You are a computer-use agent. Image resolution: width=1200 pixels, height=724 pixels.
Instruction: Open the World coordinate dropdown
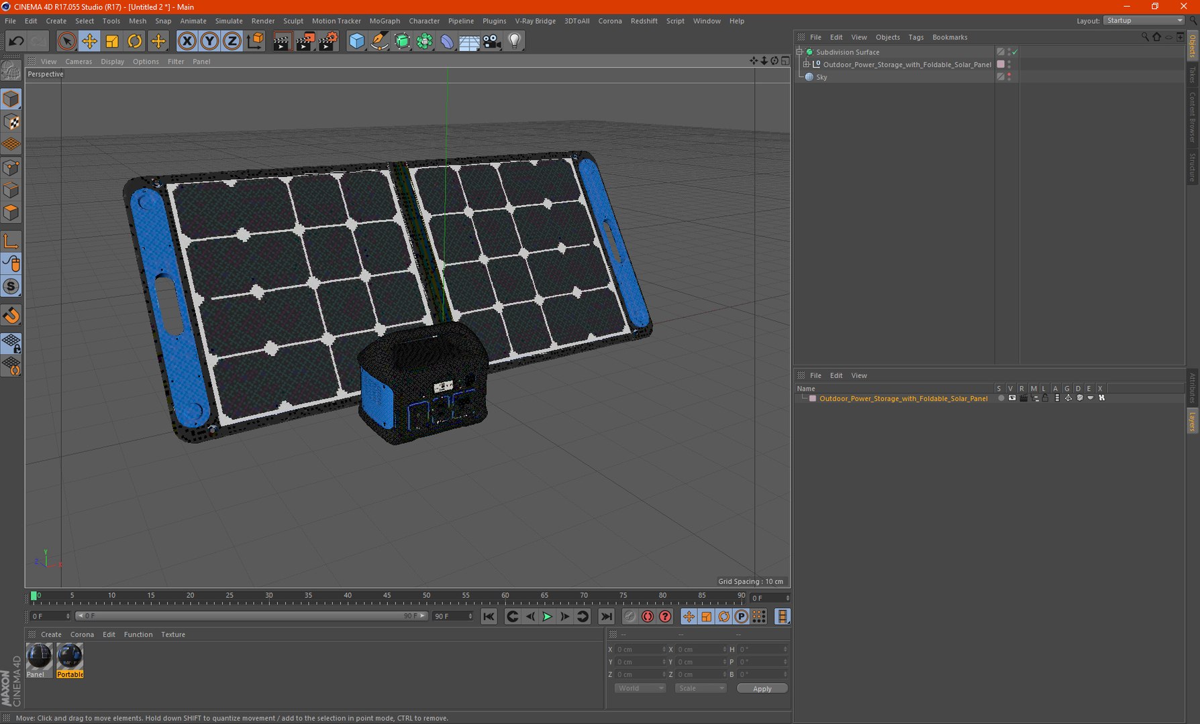pyautogui.click(x=640, y=688)
